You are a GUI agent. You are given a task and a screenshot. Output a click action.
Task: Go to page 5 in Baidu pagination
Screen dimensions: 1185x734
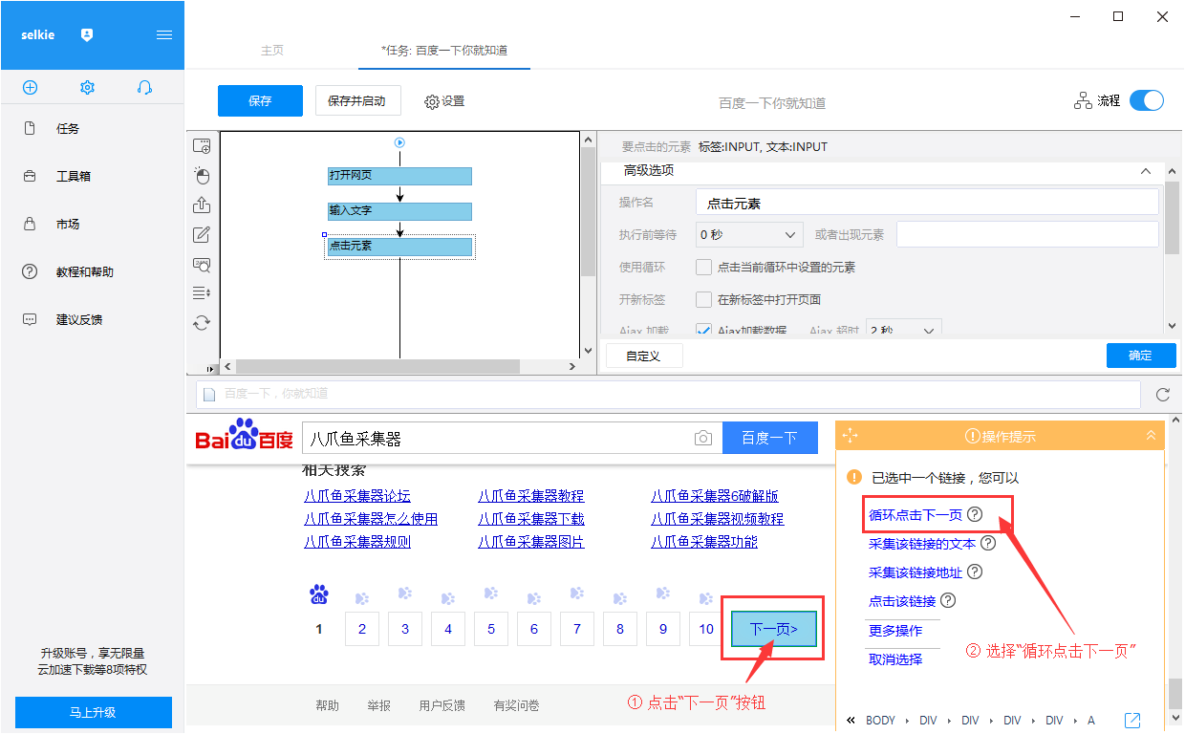click(x=491, y=629)
